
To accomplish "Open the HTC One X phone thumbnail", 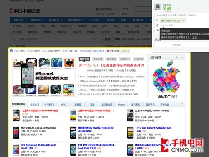I will [x=130, y=133].
